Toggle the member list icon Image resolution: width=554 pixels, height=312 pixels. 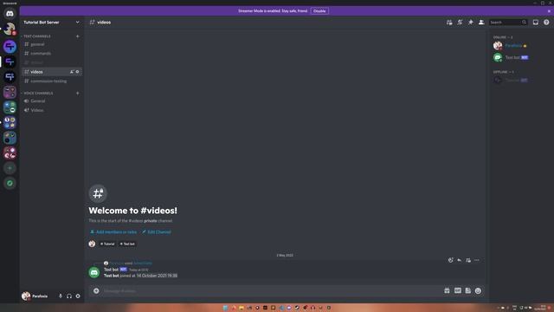(481, 23)
